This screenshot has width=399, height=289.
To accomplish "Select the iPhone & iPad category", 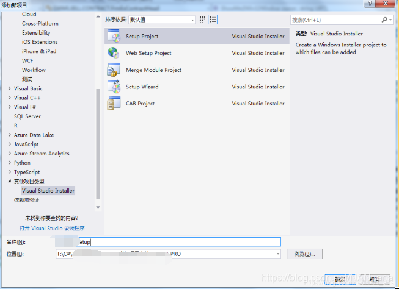I will [39, 51].
